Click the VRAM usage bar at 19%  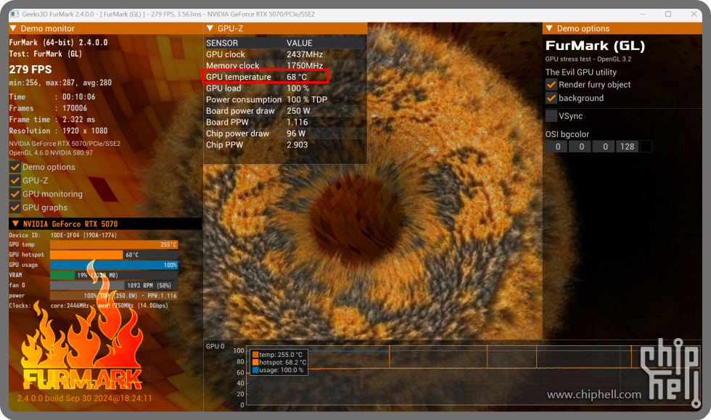click(114, 276)
